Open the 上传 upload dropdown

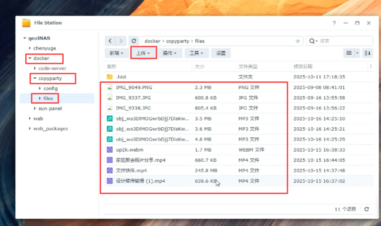point(143,53)
